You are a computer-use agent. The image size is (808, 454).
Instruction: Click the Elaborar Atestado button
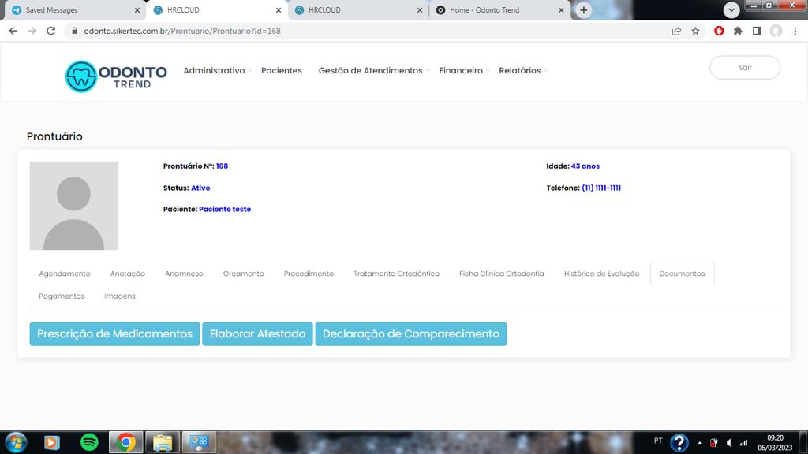click(x=257, y=333)
